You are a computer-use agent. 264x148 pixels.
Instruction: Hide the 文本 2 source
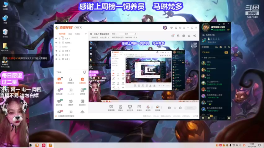tap(56, 51)
